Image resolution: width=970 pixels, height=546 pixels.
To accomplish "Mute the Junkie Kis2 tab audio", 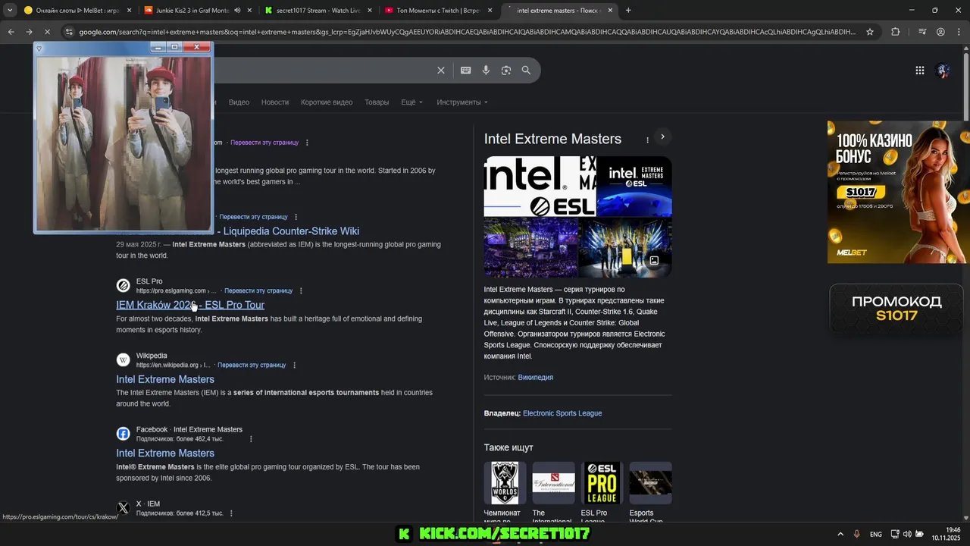I will point(237,11).
